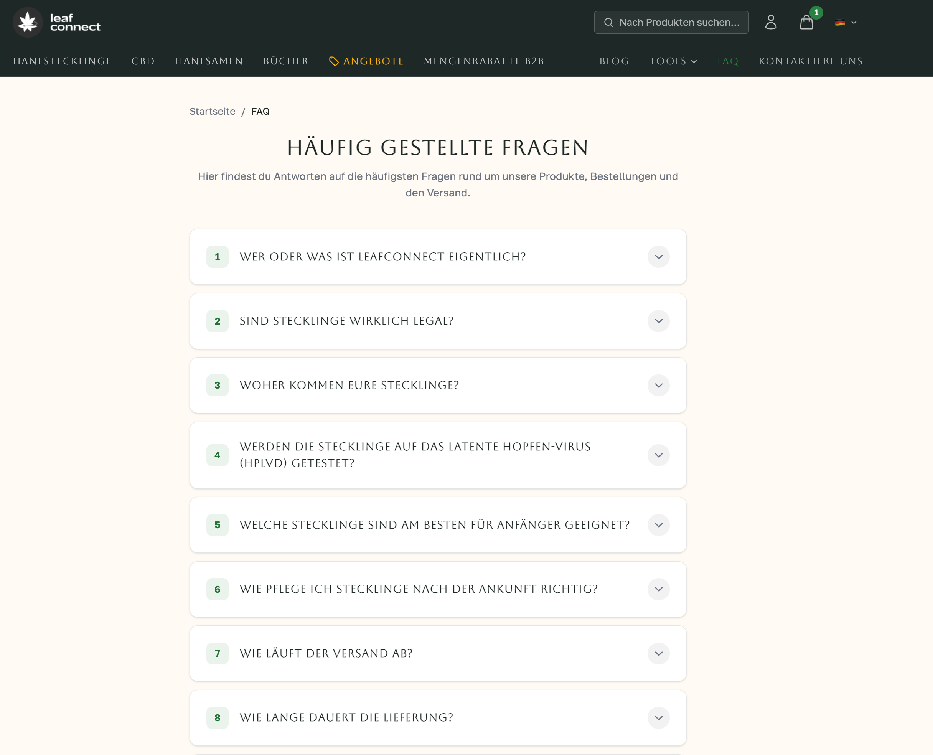933x755 pixels.
Task: Open the Kontaktiere Uns link
Action: 810,61
